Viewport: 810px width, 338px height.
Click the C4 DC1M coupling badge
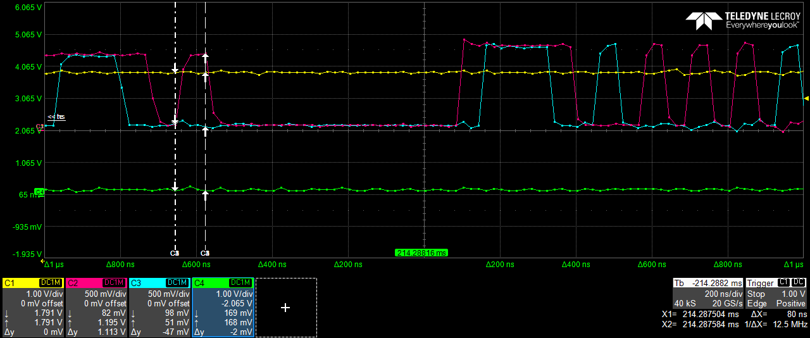(x=241, y=282)
